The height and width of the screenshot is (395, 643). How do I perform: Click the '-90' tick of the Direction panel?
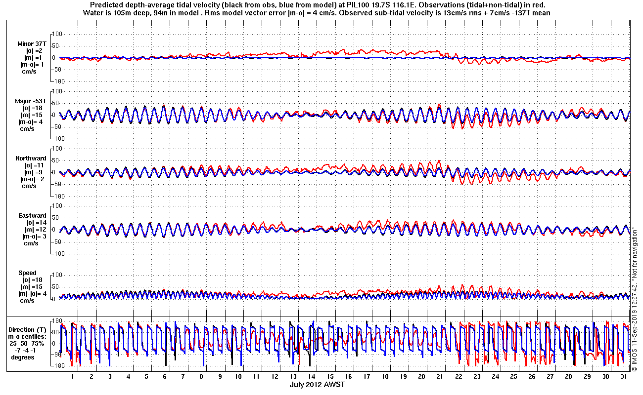coord(56,355)
